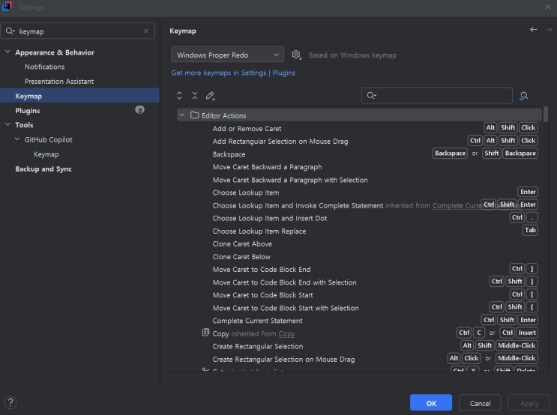Click search magnifier in settings search field
This screenshot has height=415, width=557.
[10, 31]
